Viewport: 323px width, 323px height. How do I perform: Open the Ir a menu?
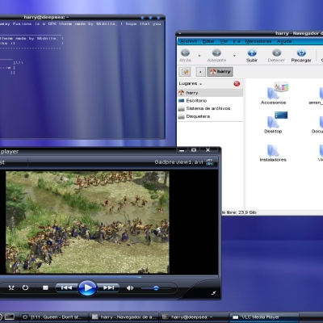[237, 41]
